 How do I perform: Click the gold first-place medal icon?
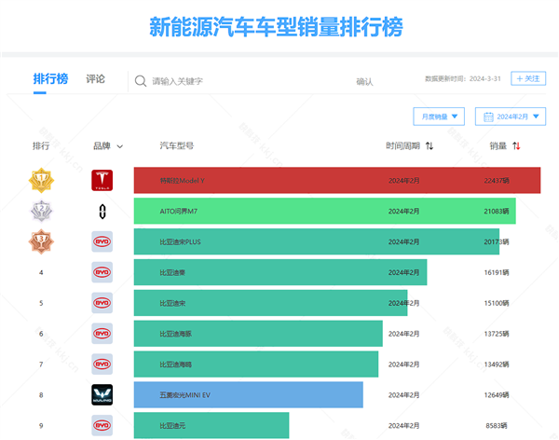(40, 180)
